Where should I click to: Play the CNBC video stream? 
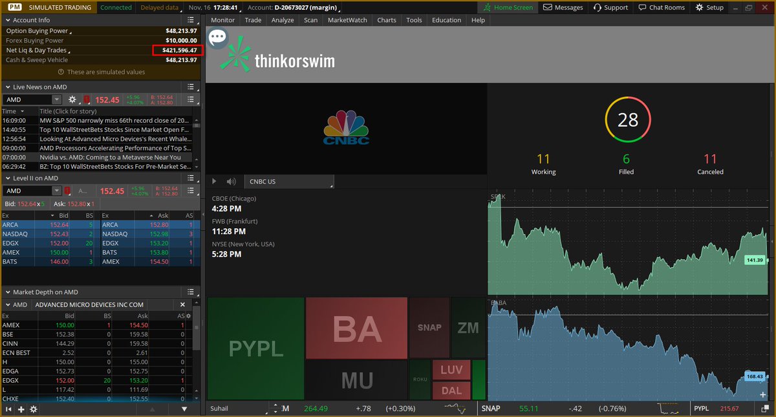pos(215,182)
